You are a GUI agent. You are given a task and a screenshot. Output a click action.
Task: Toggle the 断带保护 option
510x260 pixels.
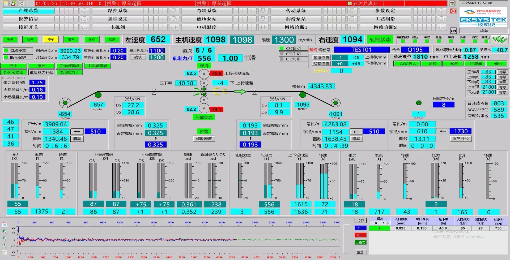[x=18, y=57]
